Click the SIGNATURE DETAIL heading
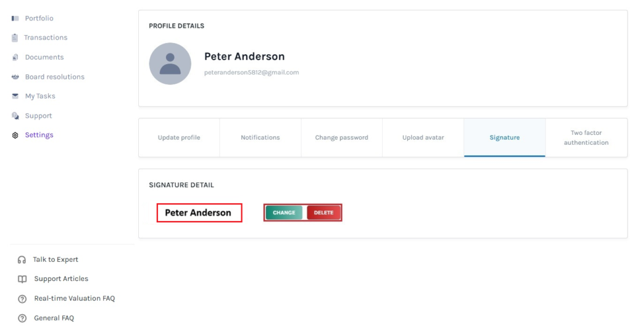The width and height of the screenshot is (632, 332). coord(181,185)
